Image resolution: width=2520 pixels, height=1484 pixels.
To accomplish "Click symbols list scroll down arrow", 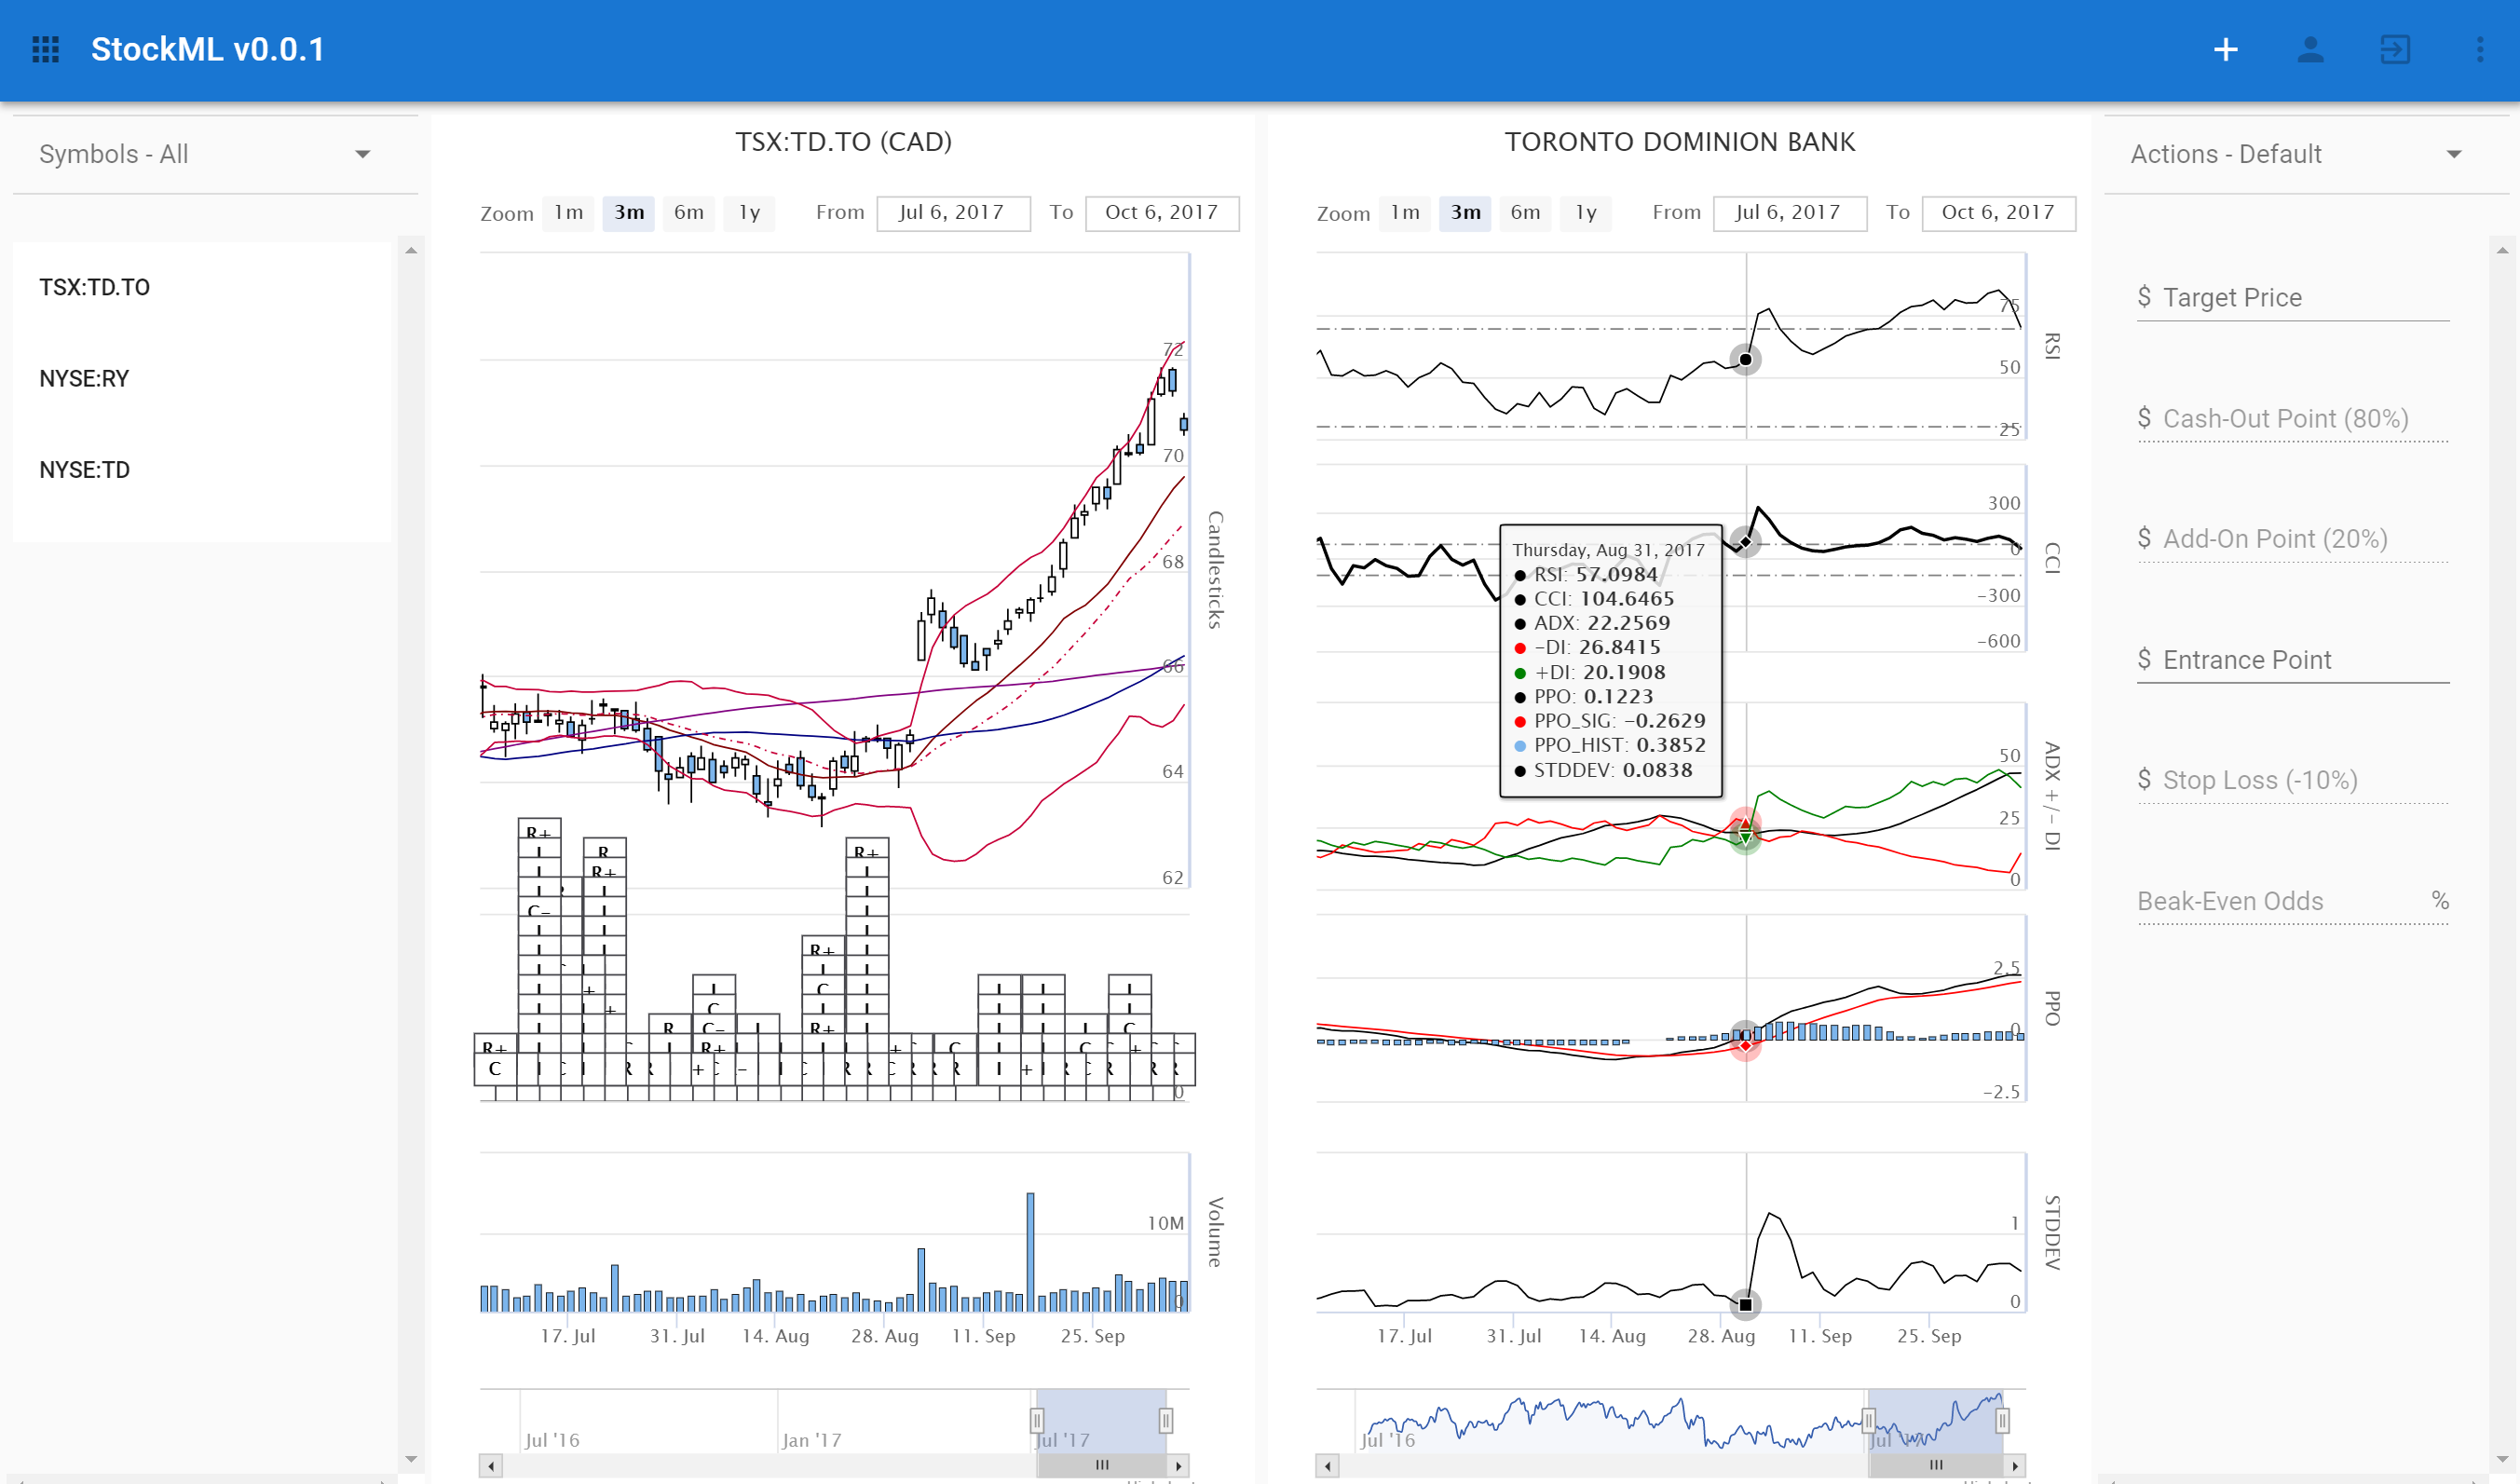I will 411,1459.
